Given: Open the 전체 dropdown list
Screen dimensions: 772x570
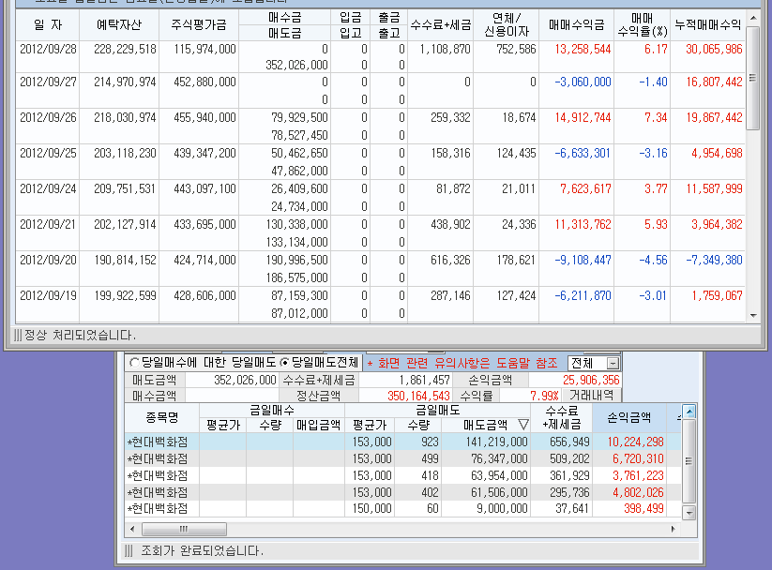Looking at the screenshot, I should click(613, 363).
